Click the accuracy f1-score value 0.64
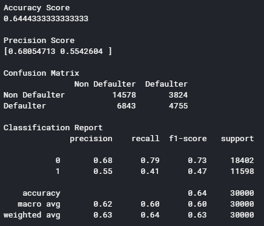The image size is (264, 226). [197, 193]
